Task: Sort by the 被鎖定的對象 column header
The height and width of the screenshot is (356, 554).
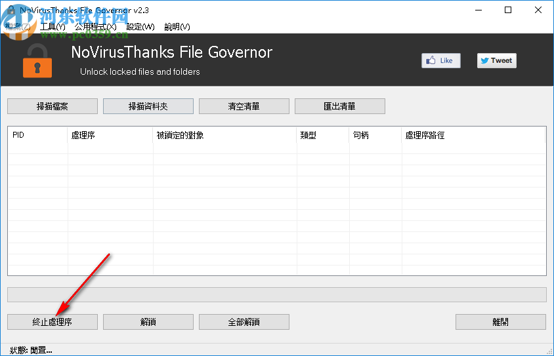Action: (224, 135)
